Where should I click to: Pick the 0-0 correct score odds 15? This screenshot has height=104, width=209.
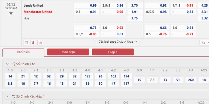[139, 80]
